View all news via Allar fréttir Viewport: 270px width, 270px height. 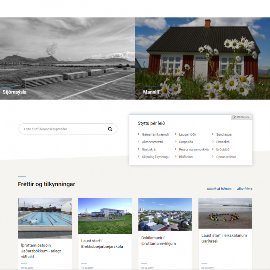(244, 189)
